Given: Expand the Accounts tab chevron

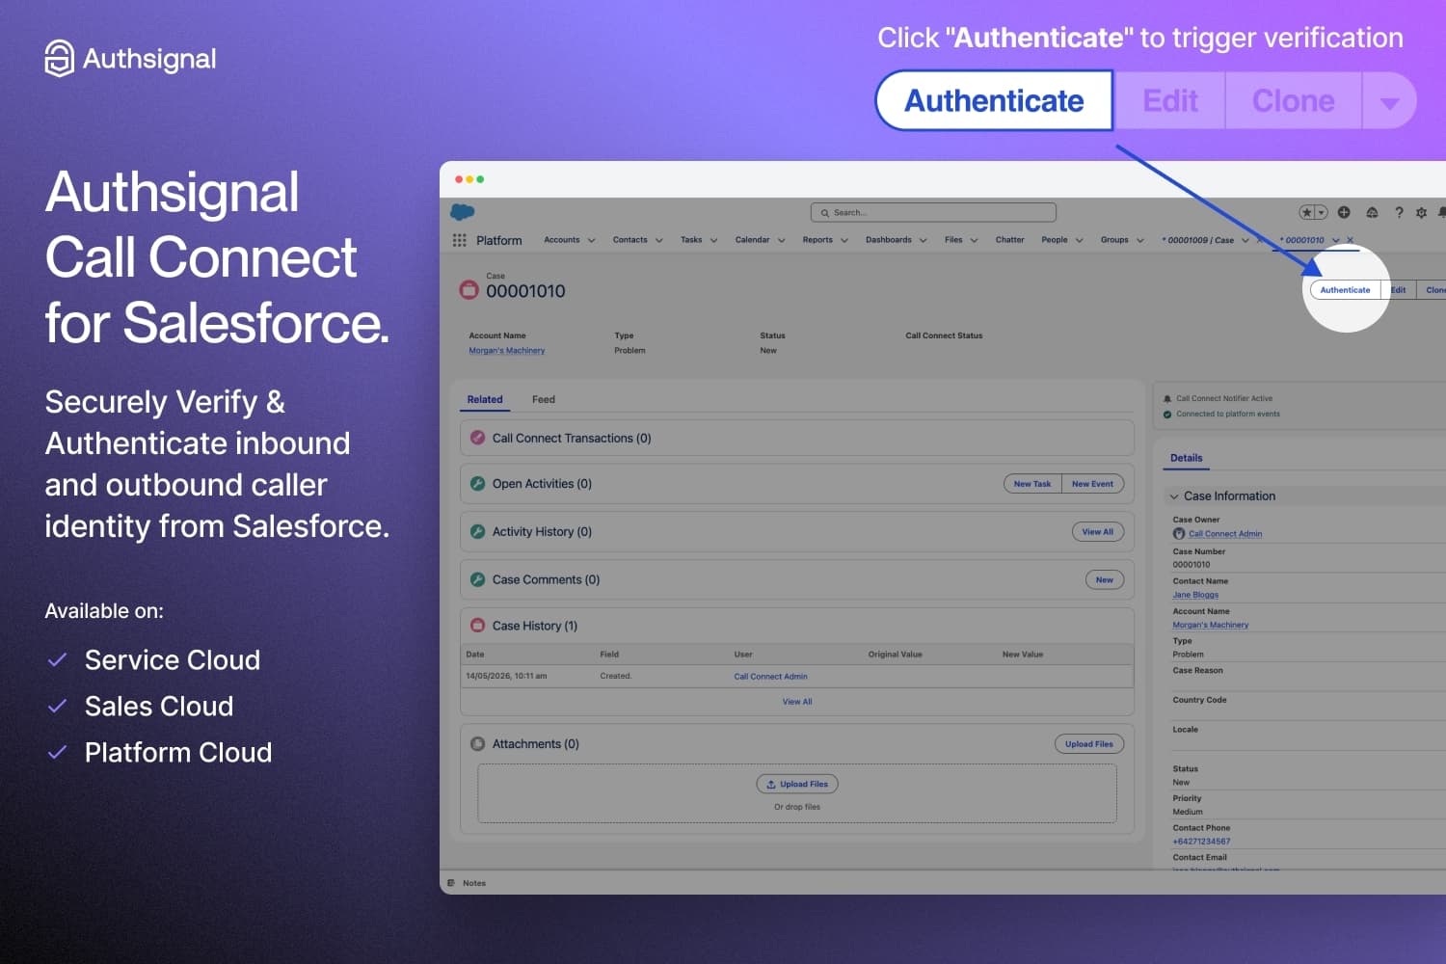Looking at the screenshot, I should click(x=591, y=240).
